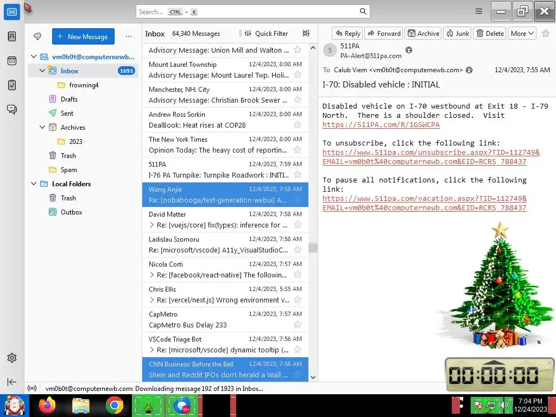Click the Thunderbird taskbar icon
This screenshot has height=417, width=556.
coord(182,405)
